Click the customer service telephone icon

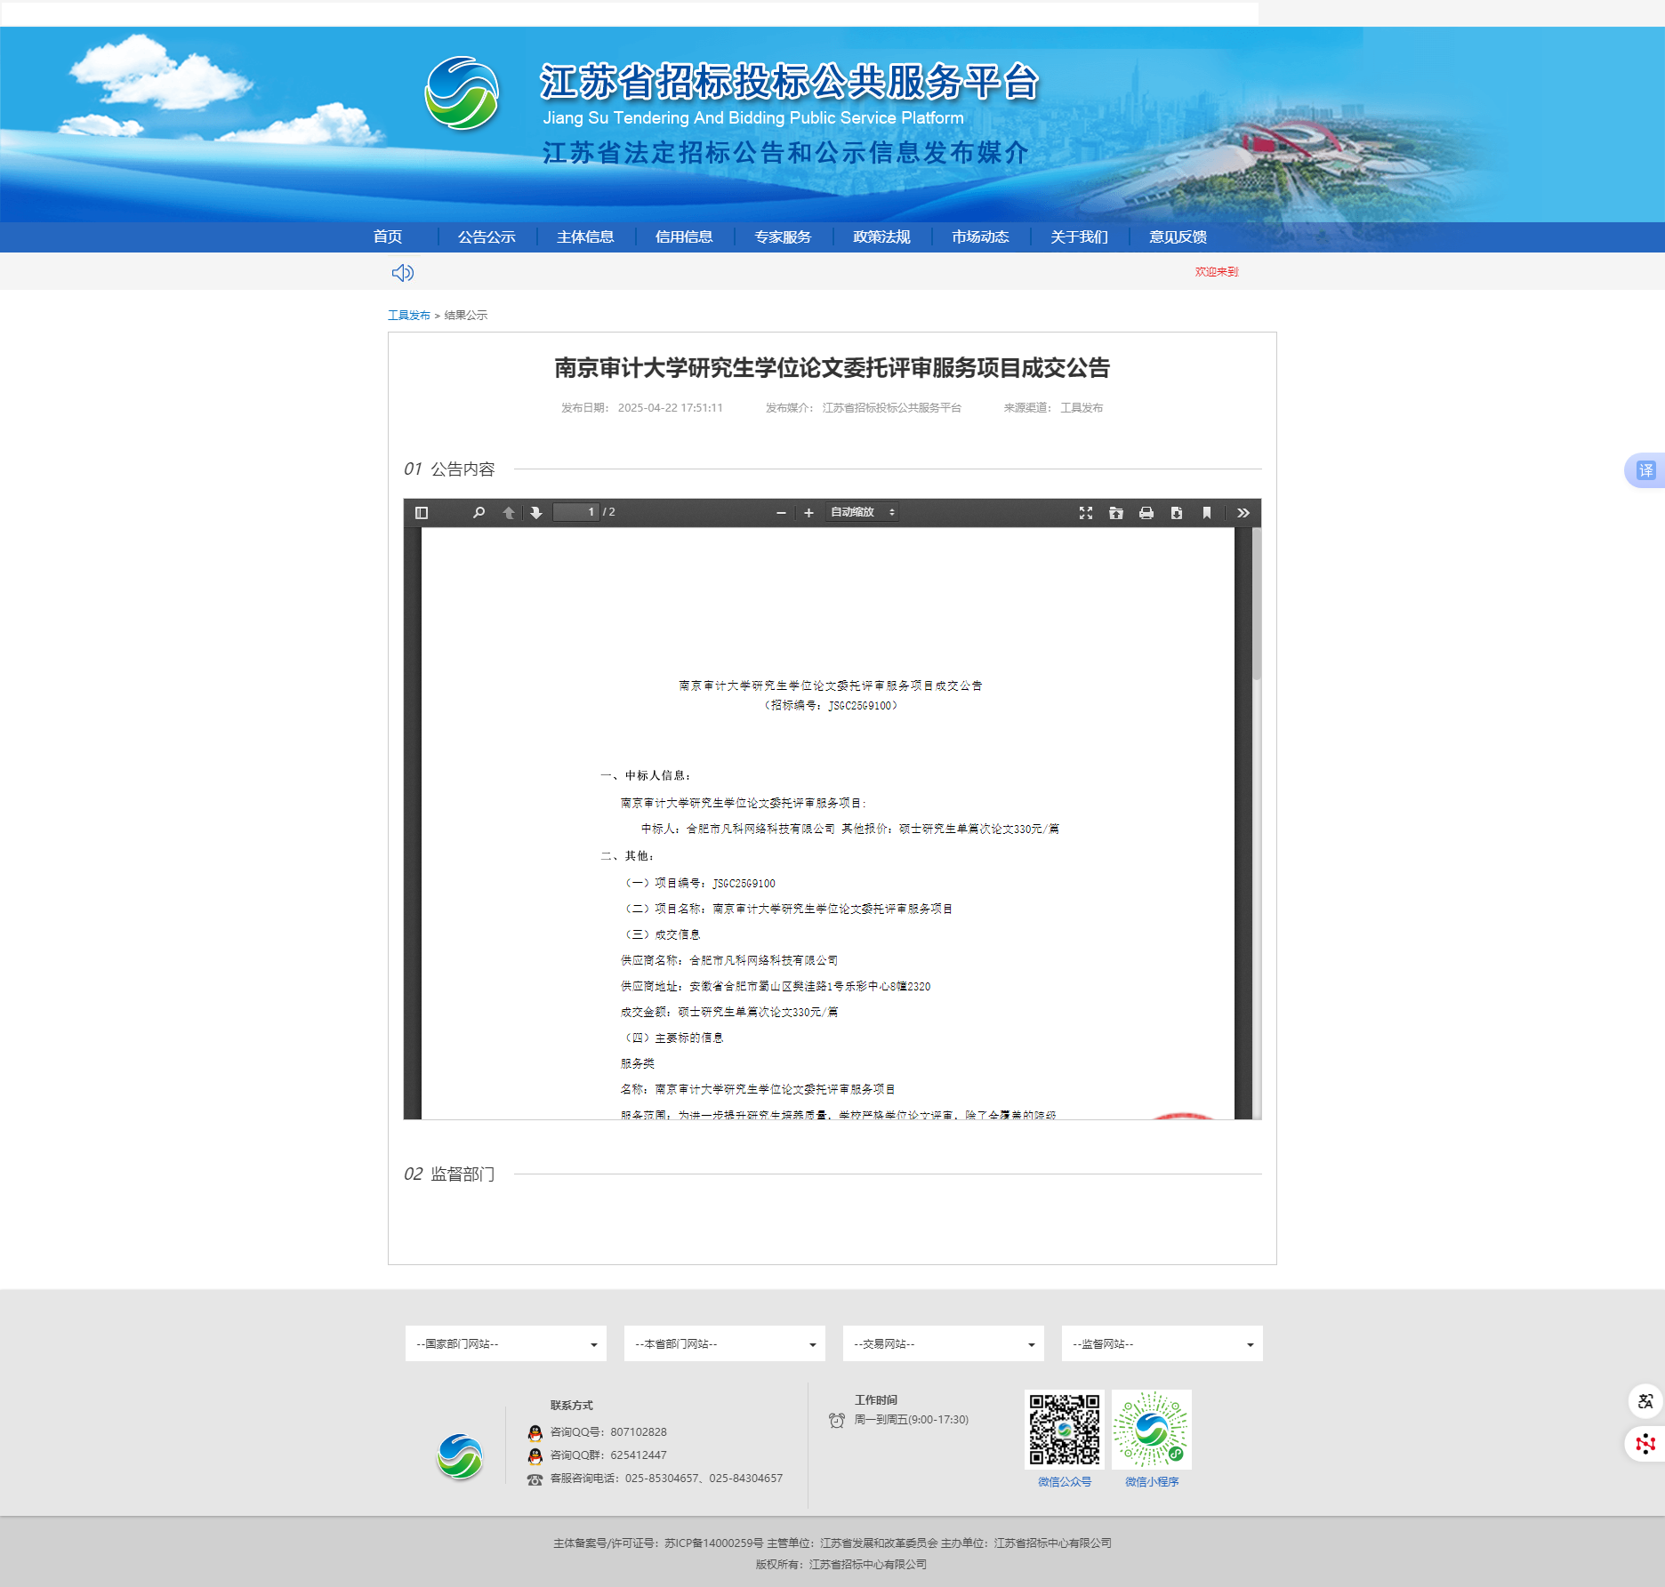pos(535,1479)
